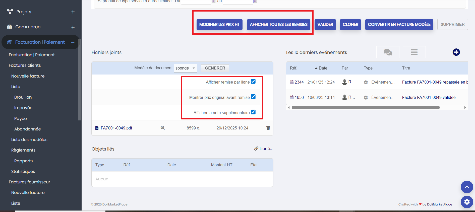
Task: Click the calendar icon of event 2344
Action: point(292,82)
